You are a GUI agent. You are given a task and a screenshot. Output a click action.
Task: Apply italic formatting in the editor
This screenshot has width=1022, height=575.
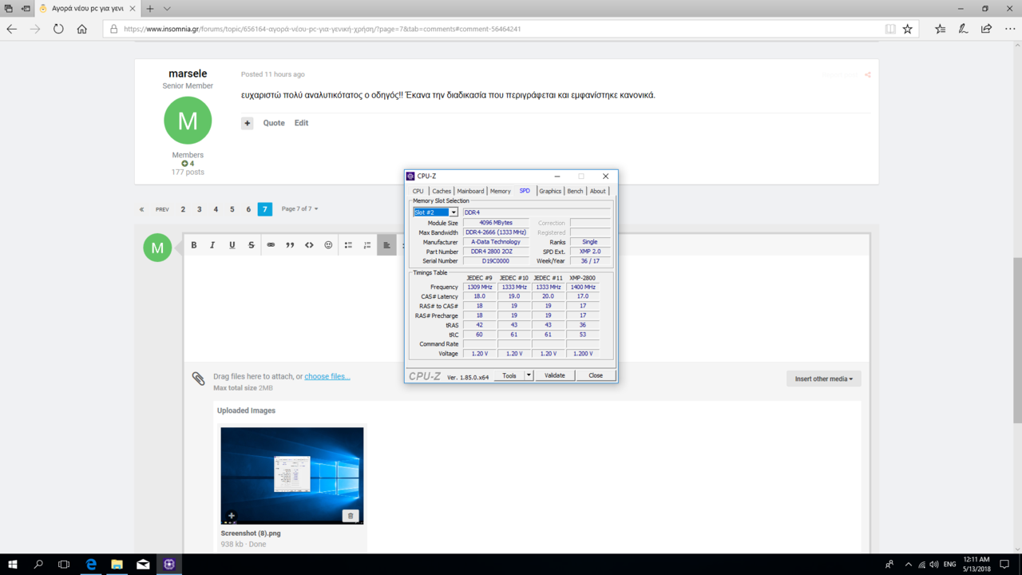pos(212,245)
